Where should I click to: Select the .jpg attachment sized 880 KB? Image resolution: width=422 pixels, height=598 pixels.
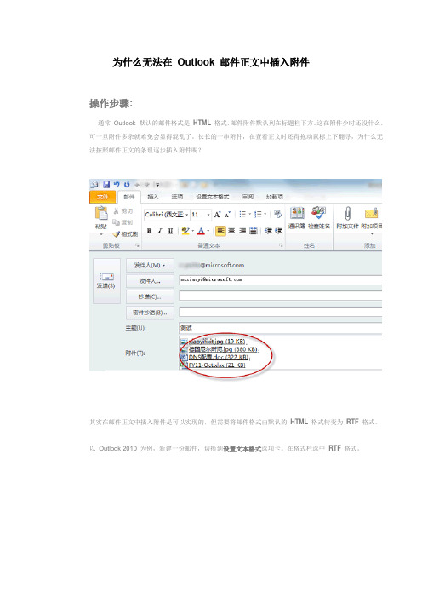tap(220, 349)
